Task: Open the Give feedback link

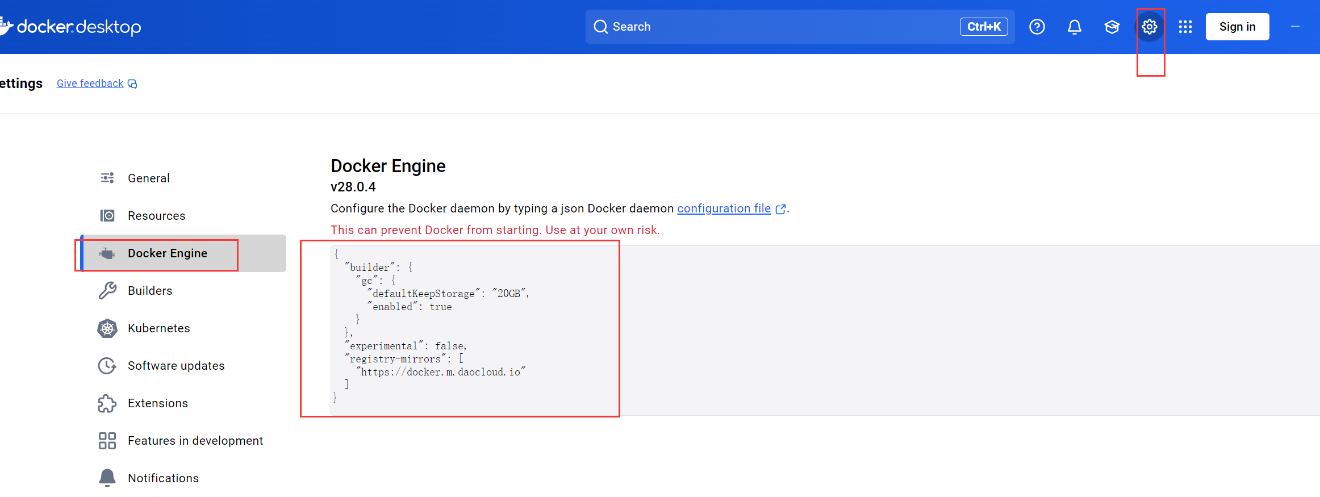Action: point(90,83)
